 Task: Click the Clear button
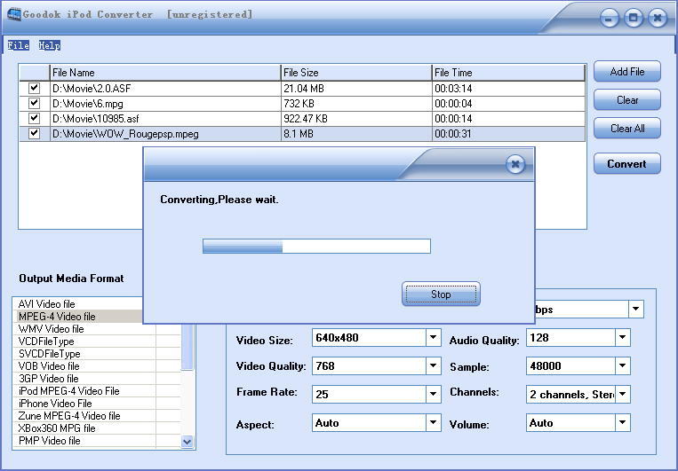pos(627,99)
